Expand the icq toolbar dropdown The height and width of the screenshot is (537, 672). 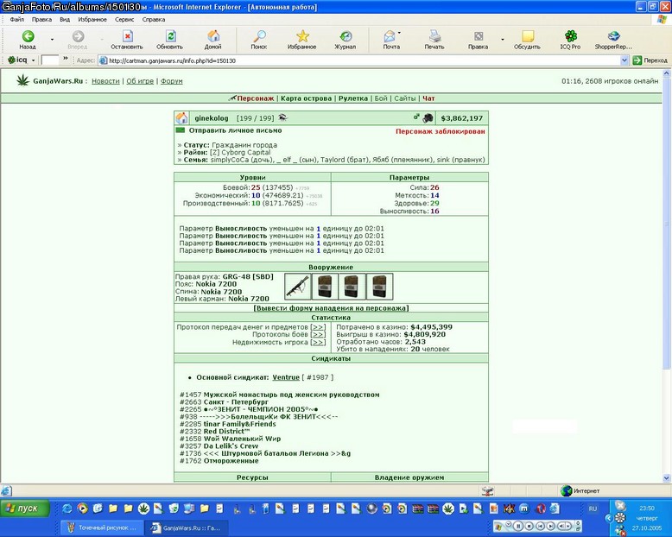(34, 60)
